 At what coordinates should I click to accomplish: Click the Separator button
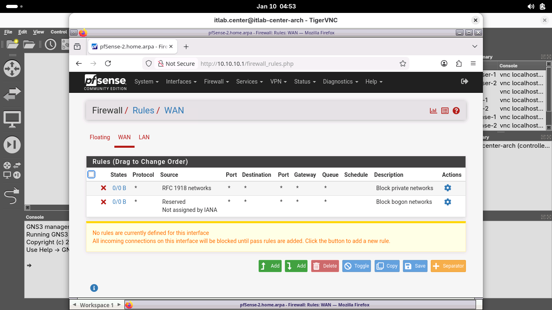448,266
